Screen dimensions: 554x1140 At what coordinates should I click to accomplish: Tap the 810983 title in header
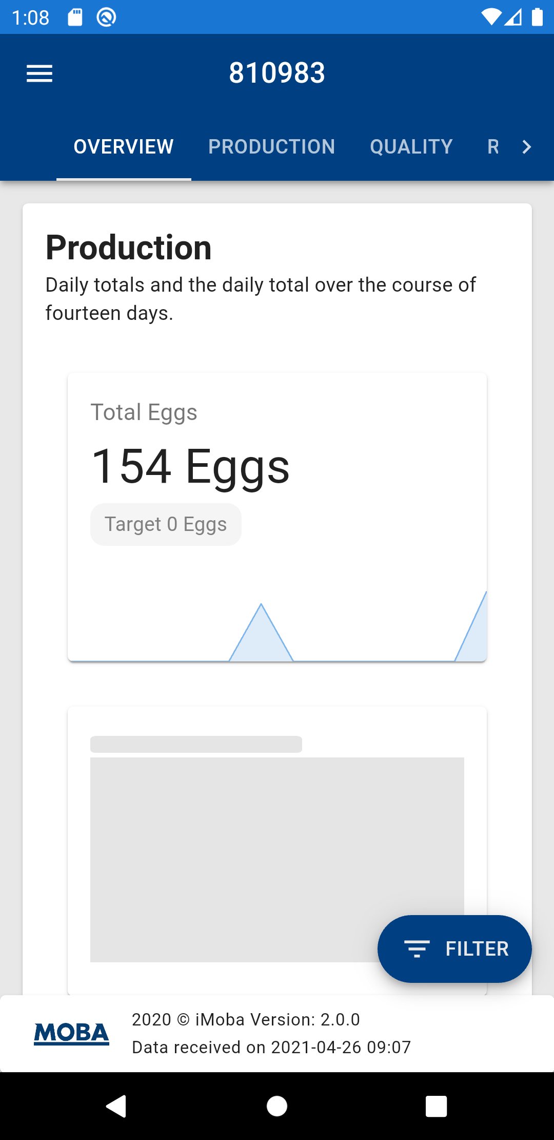(x=277, y=72)
